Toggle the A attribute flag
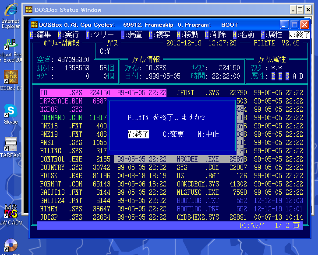Screen dimensions: 318x255 [x=294, y=76]
